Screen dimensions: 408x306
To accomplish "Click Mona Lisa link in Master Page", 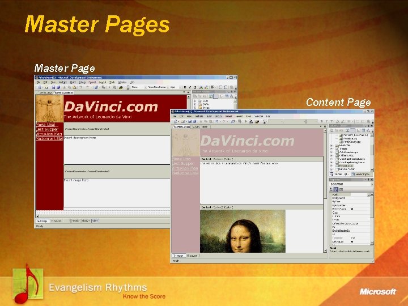I will tap(45, 125).
